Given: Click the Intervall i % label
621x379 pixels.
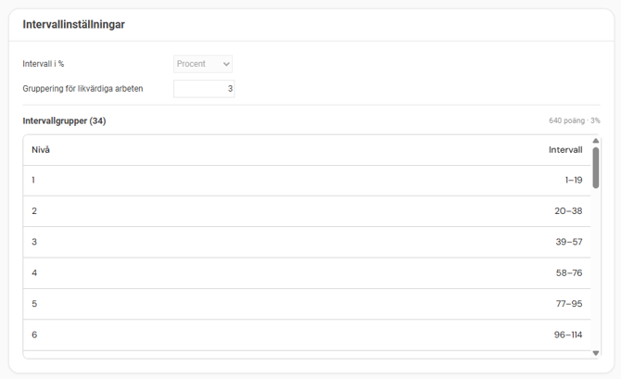Looking at the screenshot, I should tap(44, 64).
